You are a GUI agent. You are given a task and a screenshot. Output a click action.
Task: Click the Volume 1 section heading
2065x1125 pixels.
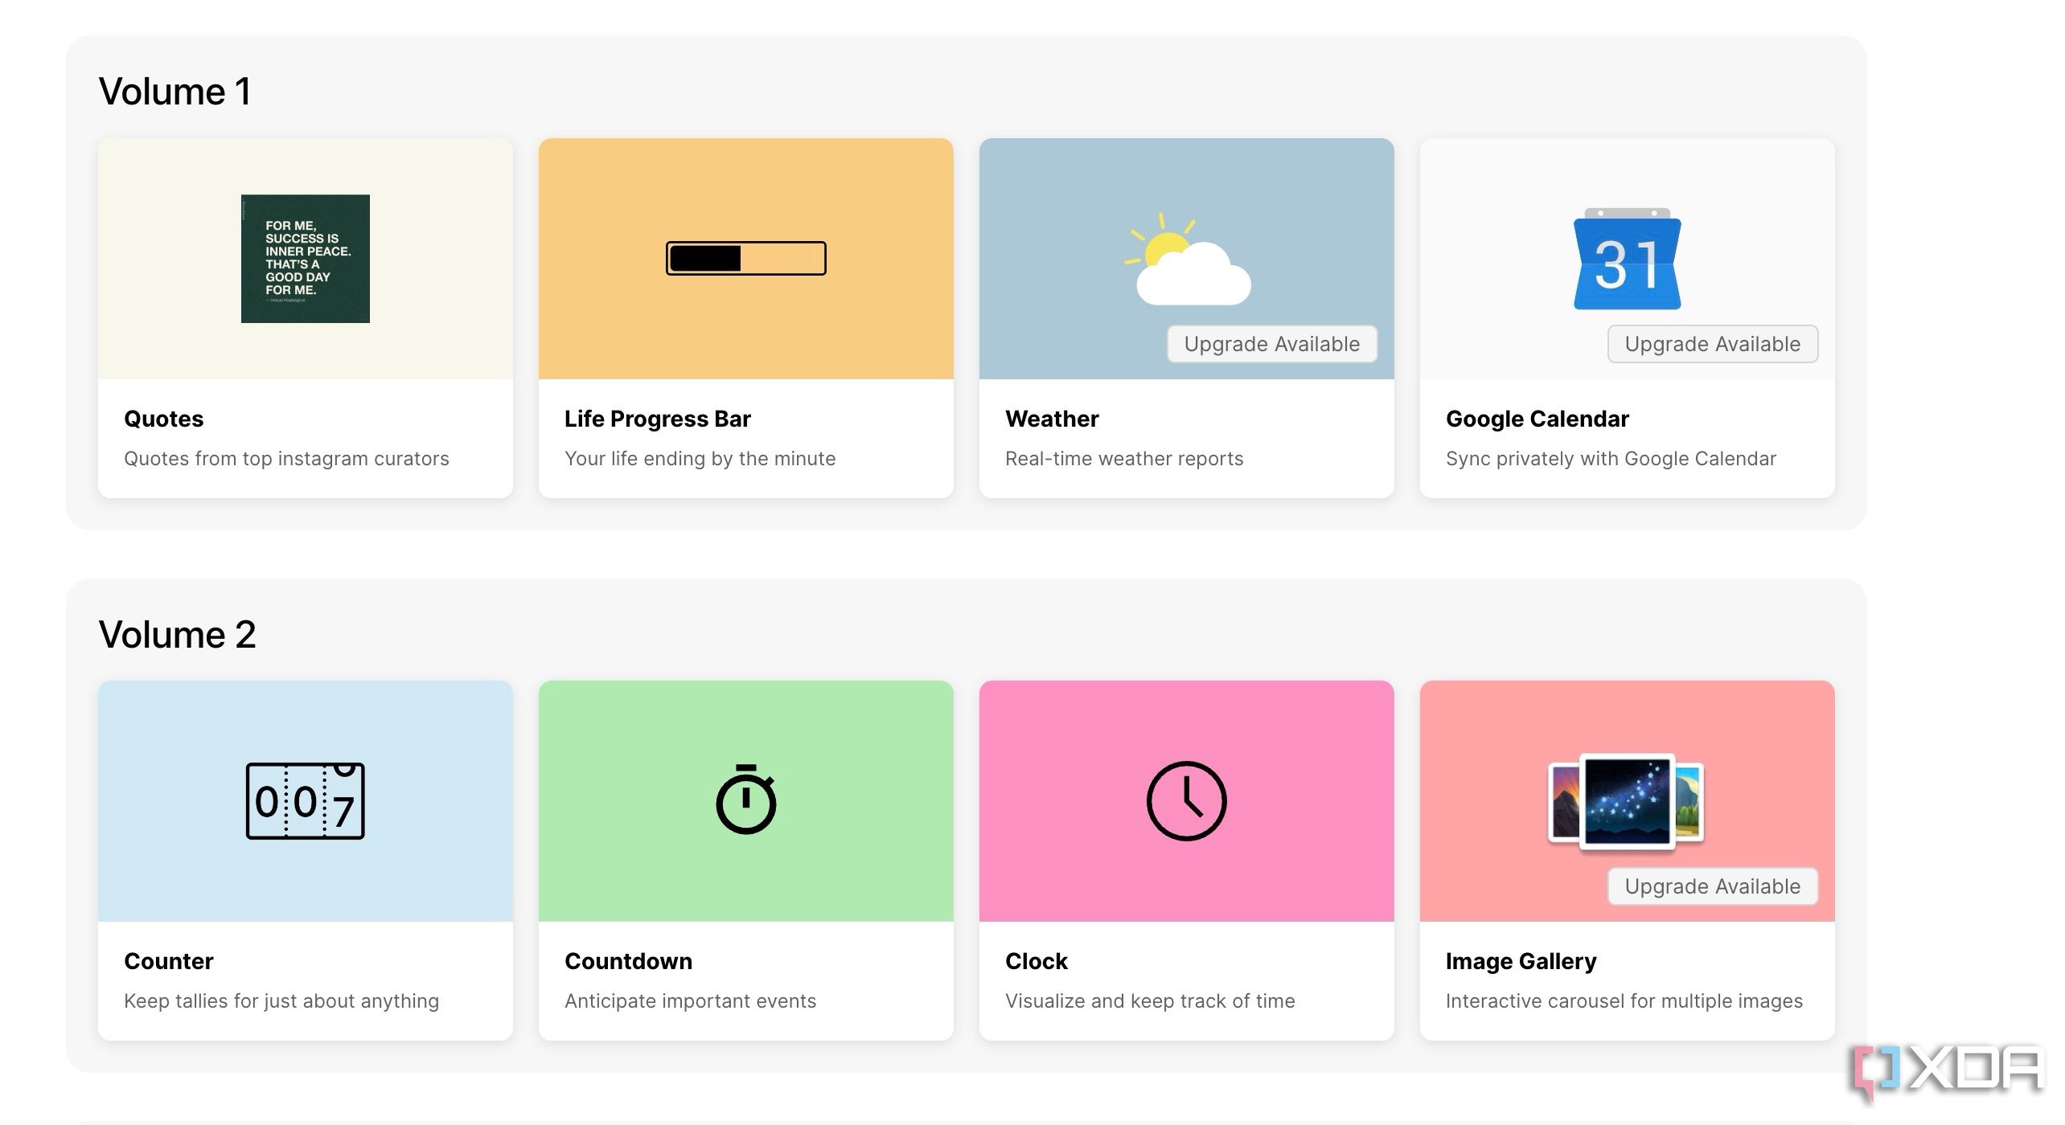[x=175, y=92]
